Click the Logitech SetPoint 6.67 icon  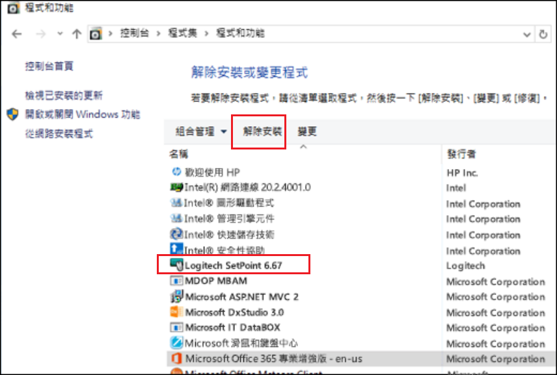coord(176,265)
